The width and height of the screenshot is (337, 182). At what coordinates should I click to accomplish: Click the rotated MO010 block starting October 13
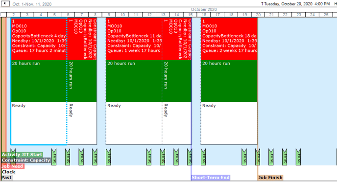pyautogui.click(x=177, y=39)
